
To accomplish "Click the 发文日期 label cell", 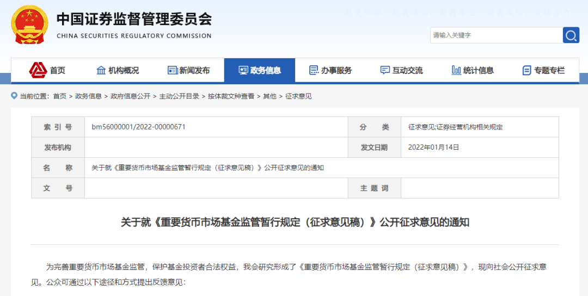I will coord(375,147).
